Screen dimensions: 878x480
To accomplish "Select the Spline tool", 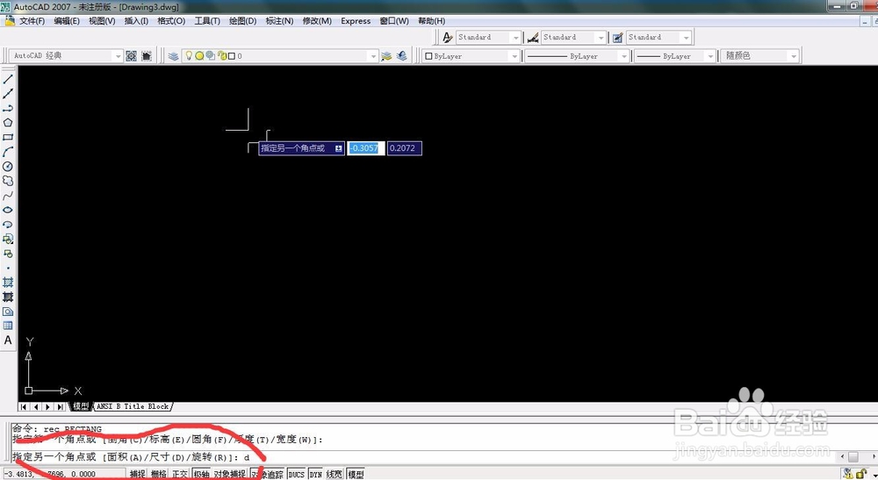I will [x=8, y=195].
